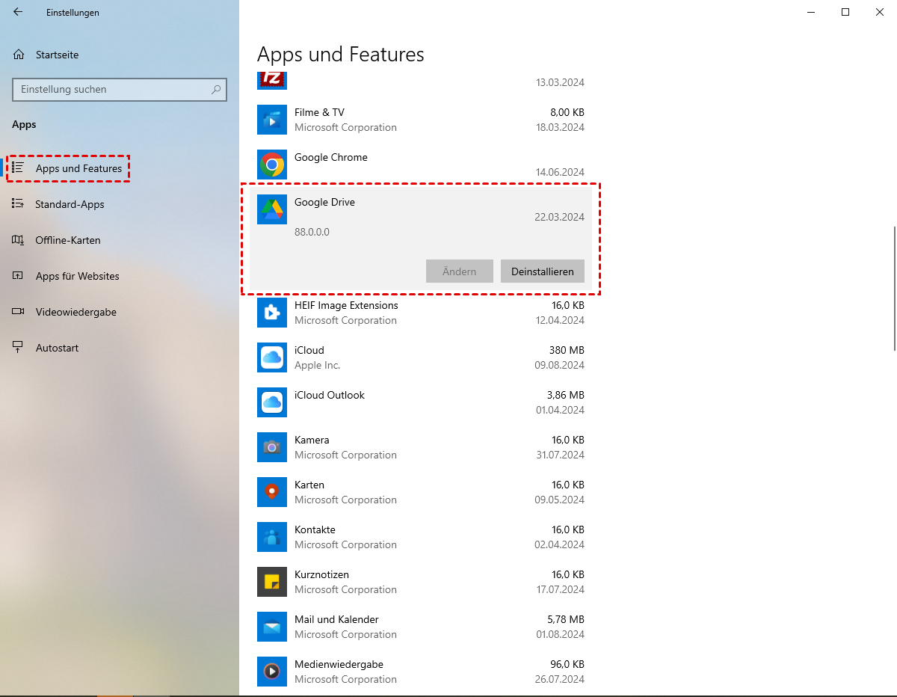Viewport: 897px width, 697px height.
Task: Open the Apps und Features section
Action: pyautogui.click(x=78, y=168)
